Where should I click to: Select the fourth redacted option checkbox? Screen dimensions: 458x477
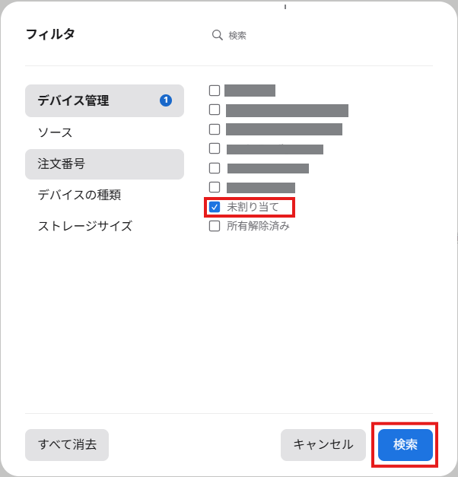tap(215, 148)
